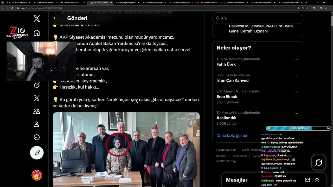333x187 pixels.
Task: Switch to the "X'te Haber: İstanbul" tab
Action: point(18,3)
